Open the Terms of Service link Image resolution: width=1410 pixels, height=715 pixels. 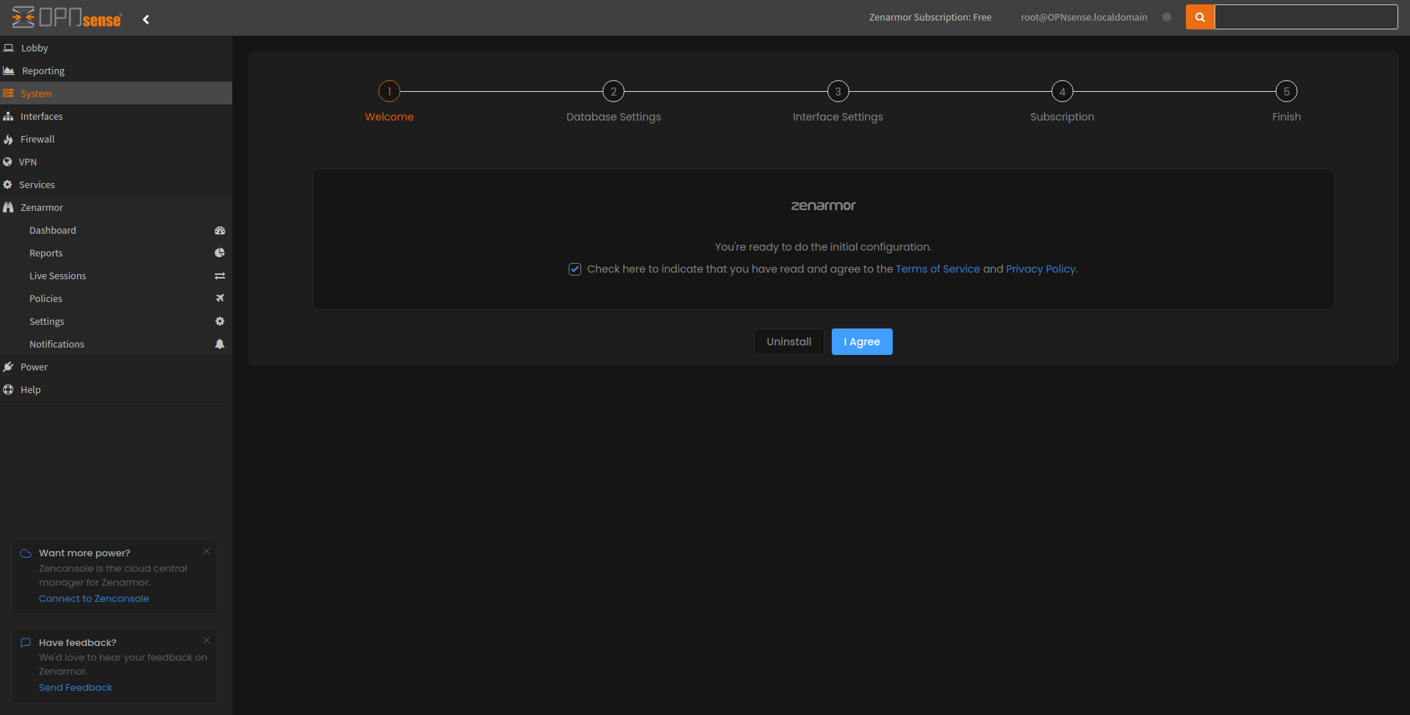coord(938,269)
